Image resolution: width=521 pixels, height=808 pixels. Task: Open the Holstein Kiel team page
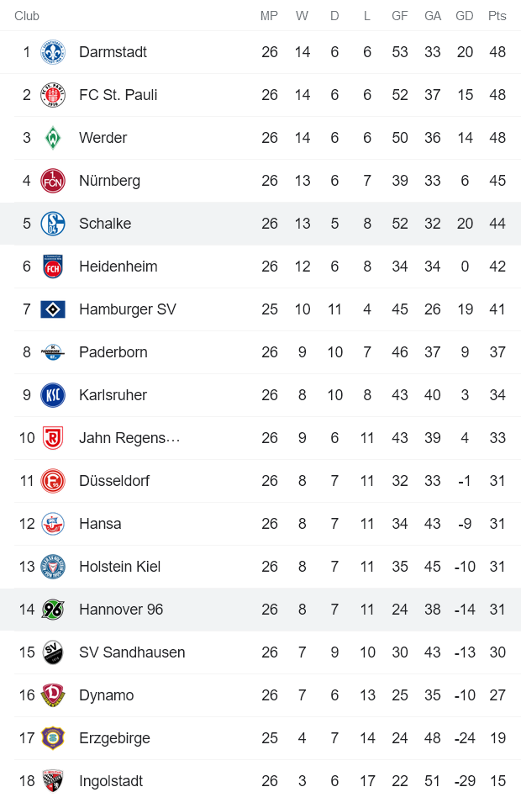click(x=119, y=567)
